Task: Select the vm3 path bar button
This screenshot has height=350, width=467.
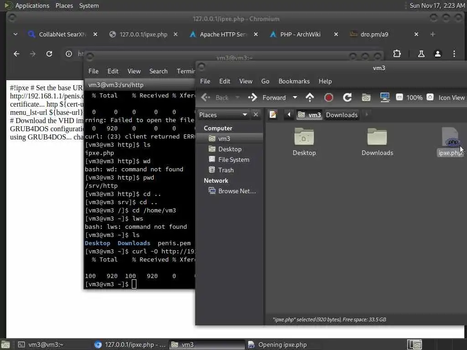Action: click(x=310, y=115)
